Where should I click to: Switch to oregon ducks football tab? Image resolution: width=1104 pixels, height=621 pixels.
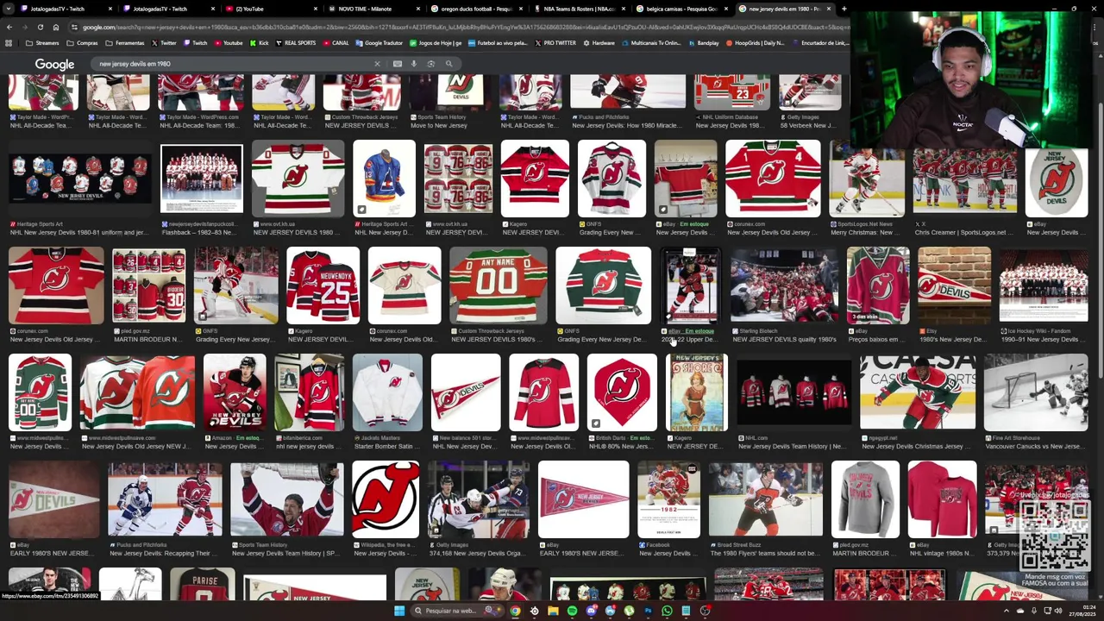pyautogui.click(x=479, y=9)
